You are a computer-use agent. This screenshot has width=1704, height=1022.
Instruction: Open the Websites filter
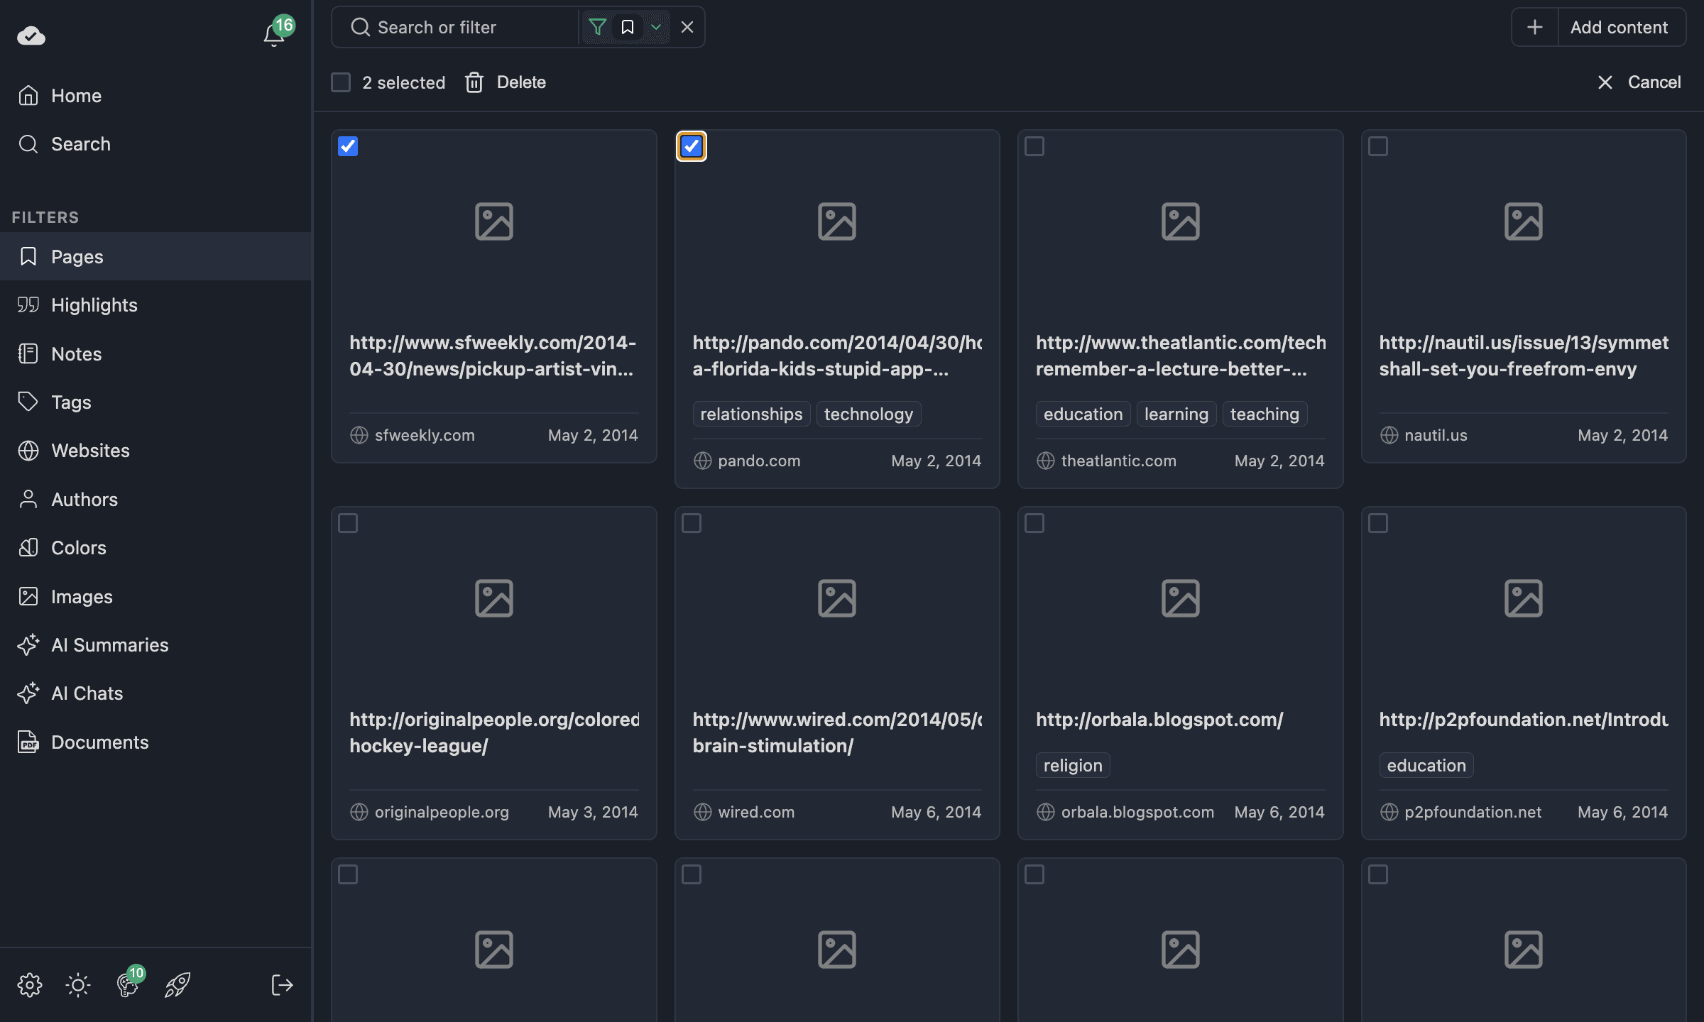click(x=90, y=451)
